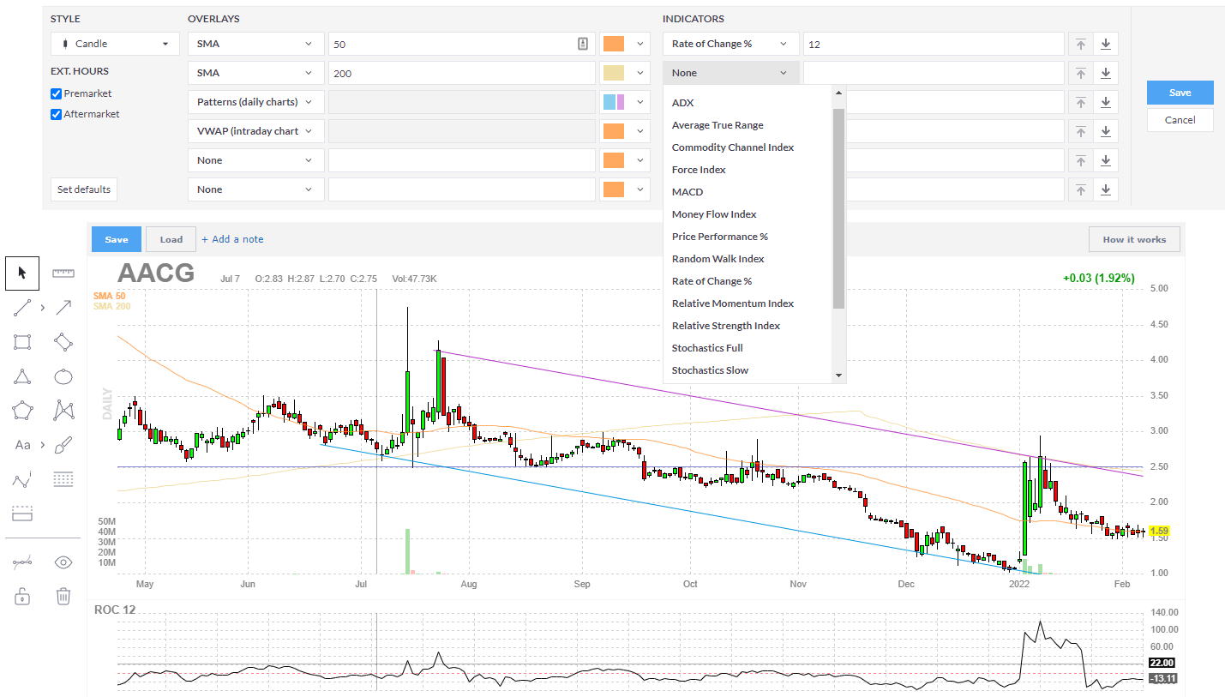The image size is (1225, 697).
Task: Select the brush highlighter tool
Action: point(63,444)
